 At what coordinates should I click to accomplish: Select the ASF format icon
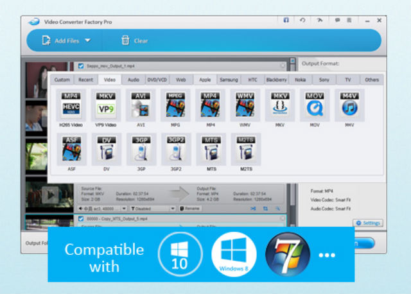71,150
